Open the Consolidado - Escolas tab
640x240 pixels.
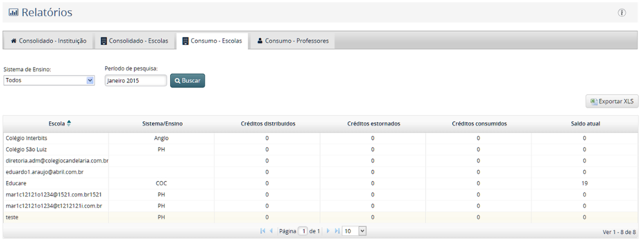click(x=134, y=41)
